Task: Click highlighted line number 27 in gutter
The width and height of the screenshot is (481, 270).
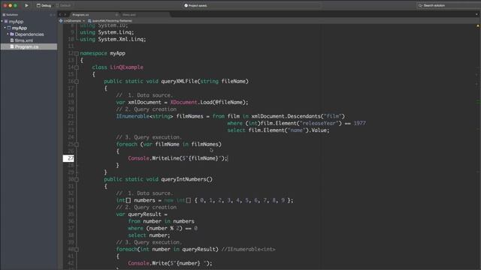Action: point(68,158)
